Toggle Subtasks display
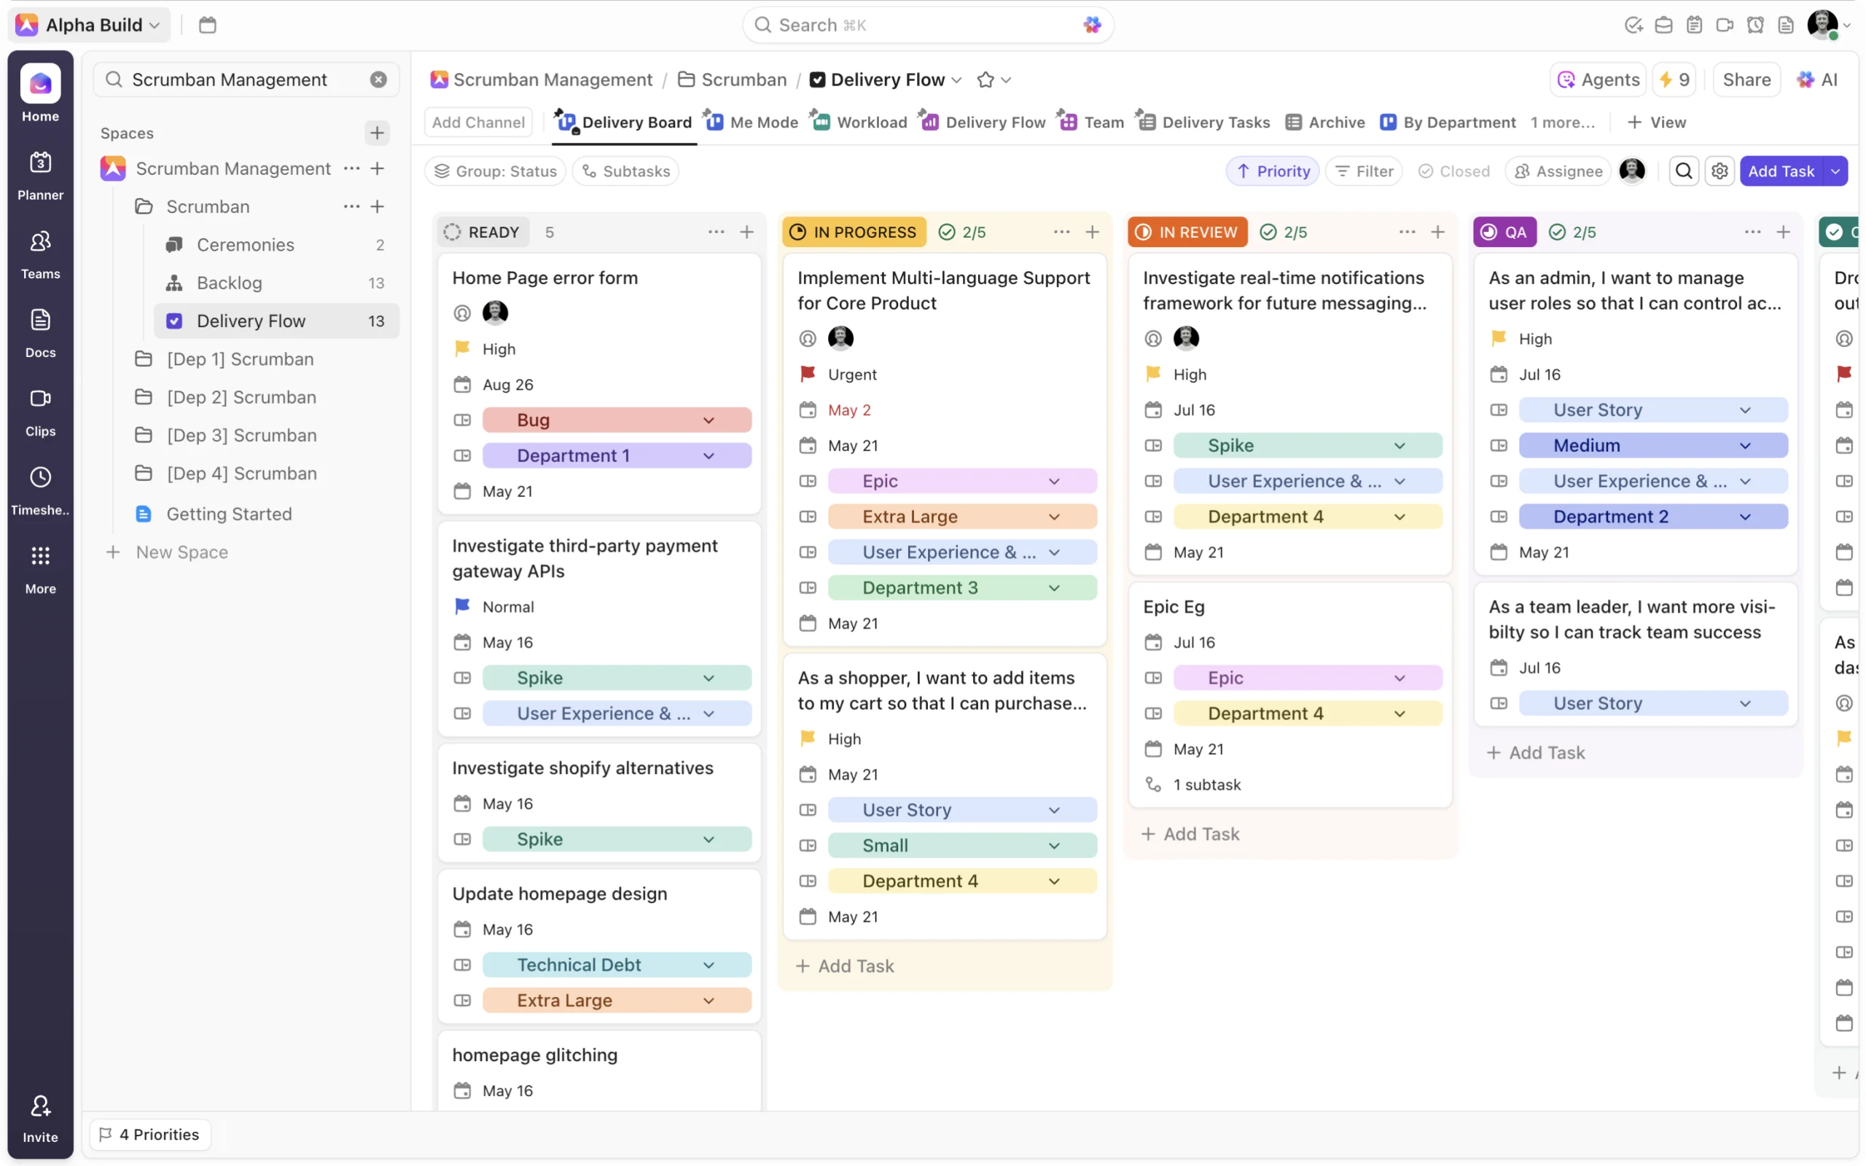1866x1166 pixels. [625, 171]
